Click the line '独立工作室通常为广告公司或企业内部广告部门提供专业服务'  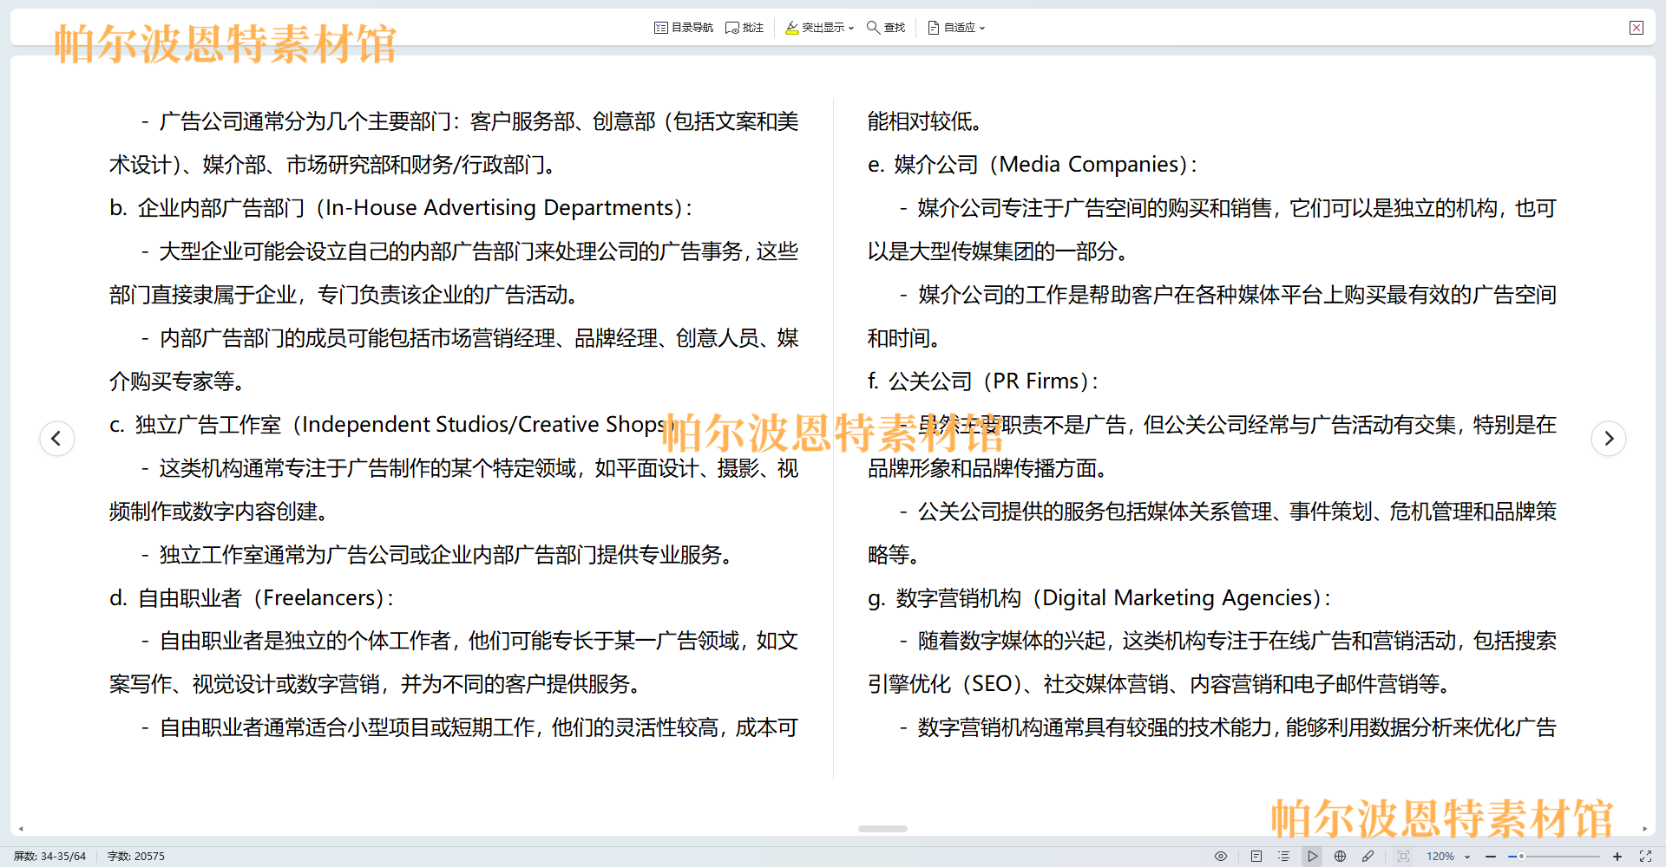(x=441, y=555)
